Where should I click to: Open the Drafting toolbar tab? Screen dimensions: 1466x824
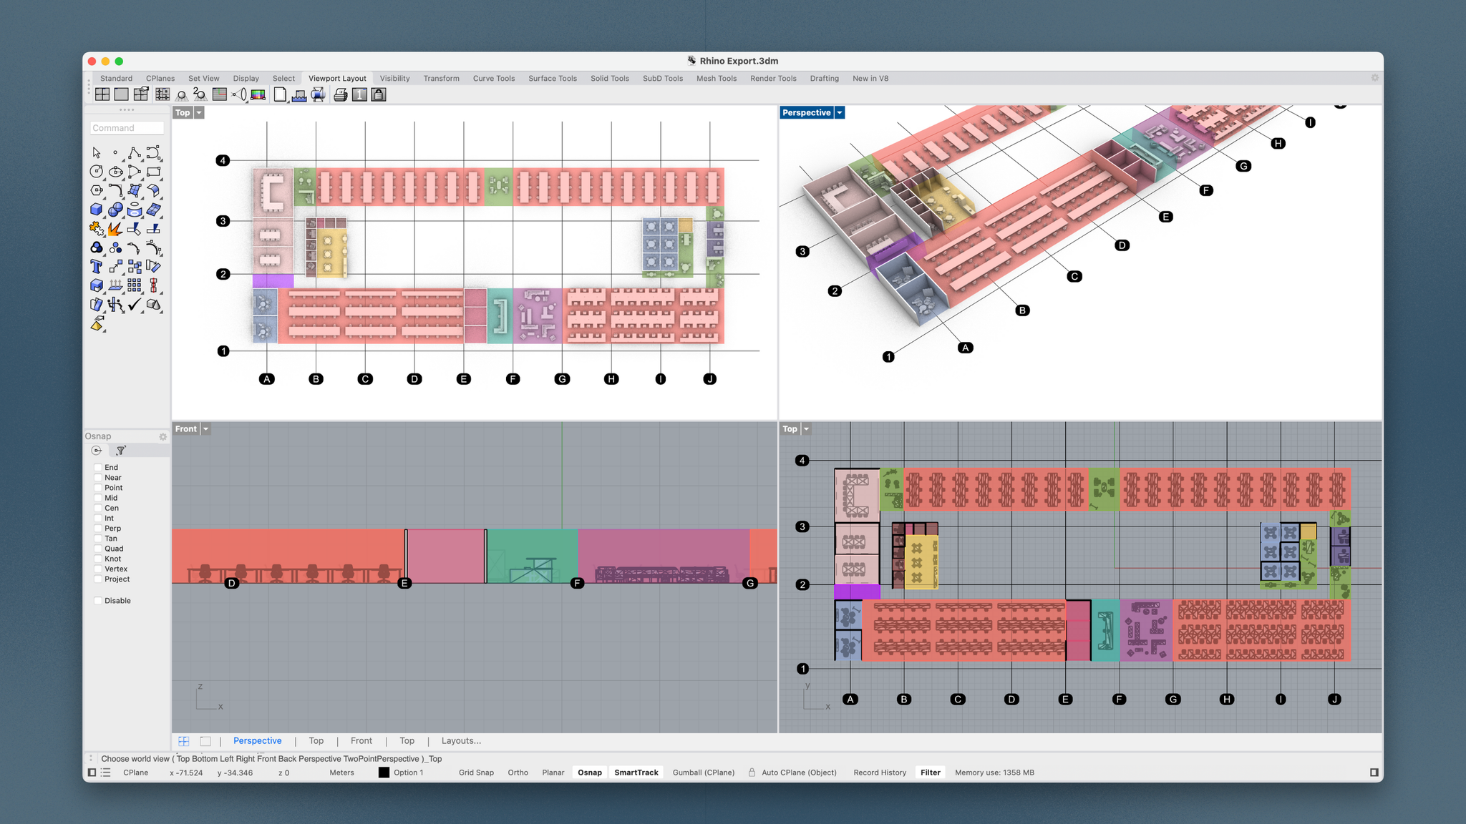pyautogui.click(x=824, y=79)
